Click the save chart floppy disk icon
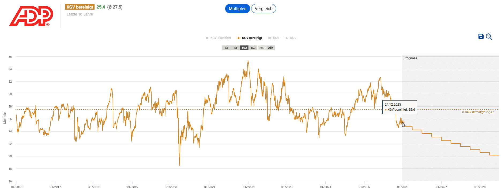Image resolution: width=501 pixels, height=192 pixels. point(481,36)
